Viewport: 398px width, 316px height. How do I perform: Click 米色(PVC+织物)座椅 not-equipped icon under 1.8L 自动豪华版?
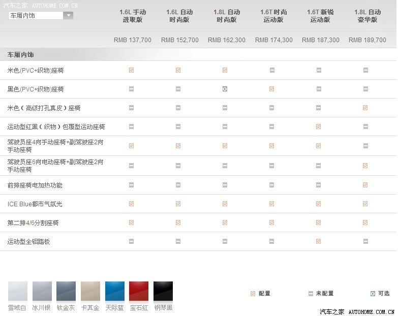pyautogui.click(x=365, y=70)
